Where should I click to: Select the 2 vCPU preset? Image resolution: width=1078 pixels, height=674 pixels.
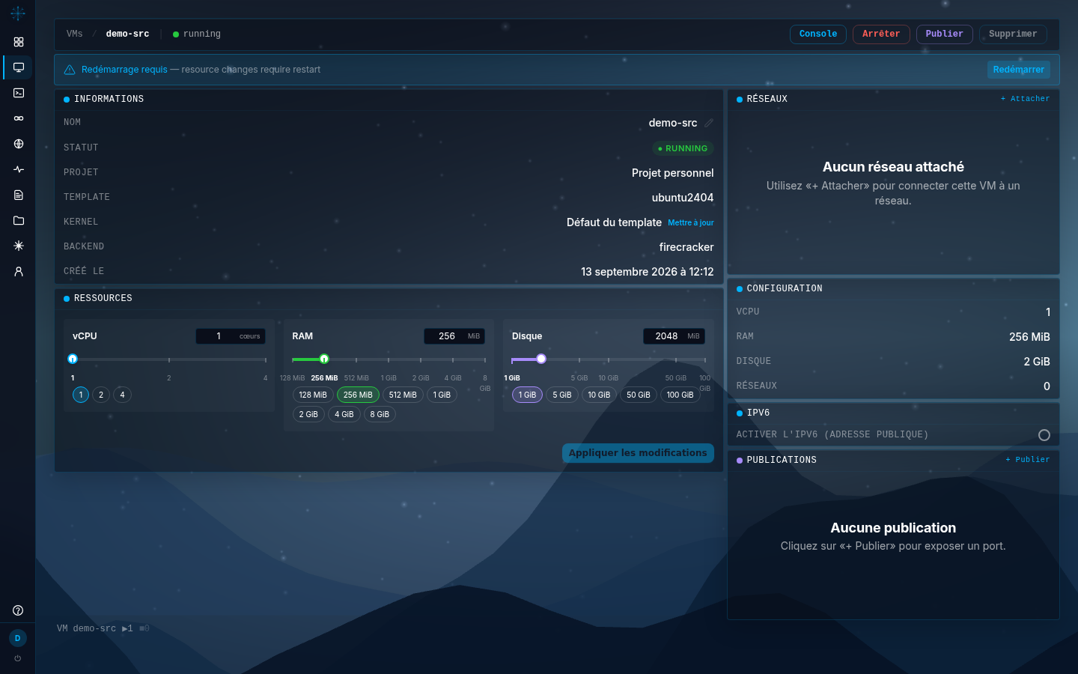point(101,395)
